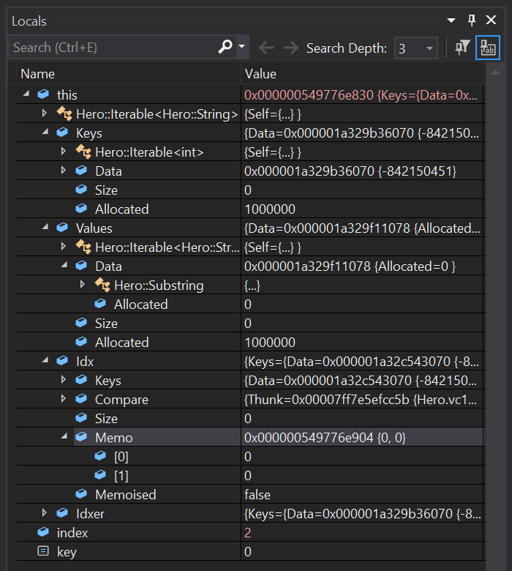Expand the Hero::Iterable<Hero::String> base class
The width and height of the screenshot is (512, 571).
pos(45,113)
